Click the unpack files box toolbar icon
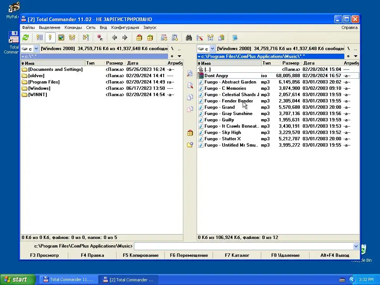The width and height of the screenshot is (380, 285). (150, 37)
